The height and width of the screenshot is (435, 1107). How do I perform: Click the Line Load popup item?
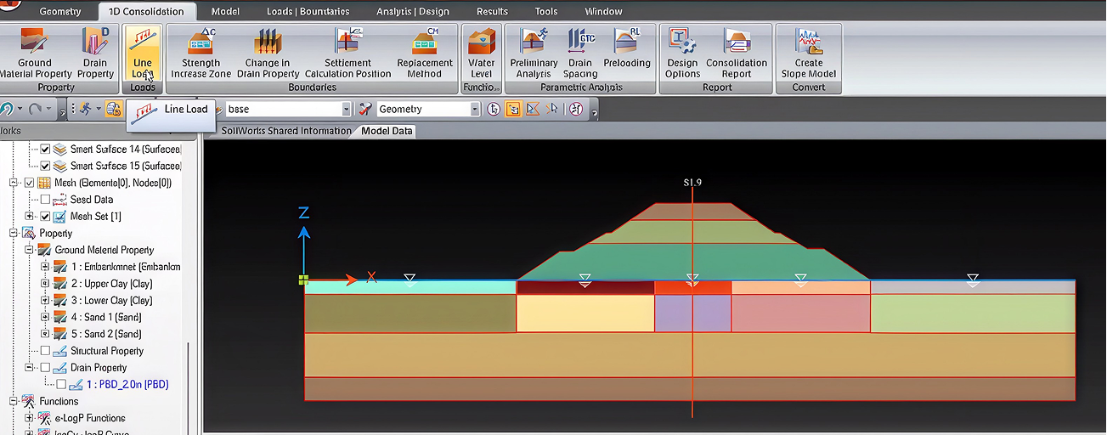click(x=170, y=110)
